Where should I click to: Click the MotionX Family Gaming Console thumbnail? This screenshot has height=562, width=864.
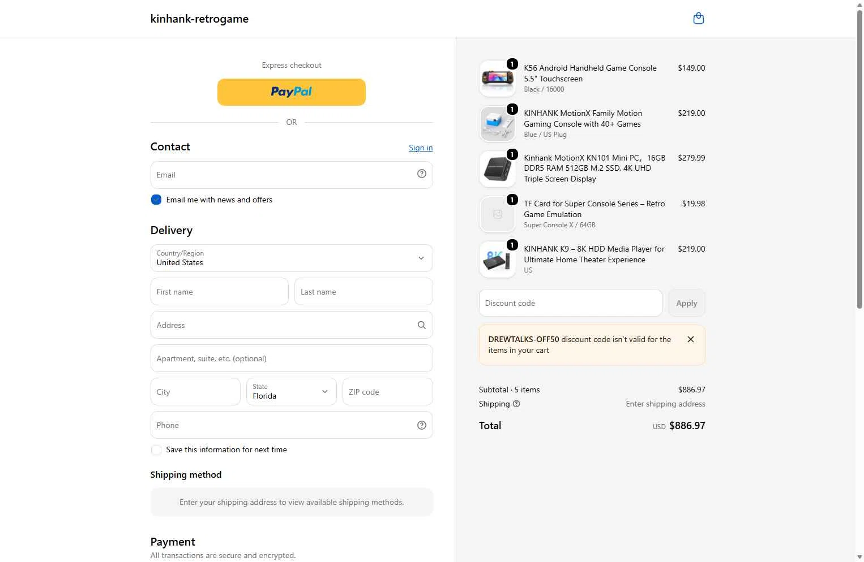(x=498, y=124)
